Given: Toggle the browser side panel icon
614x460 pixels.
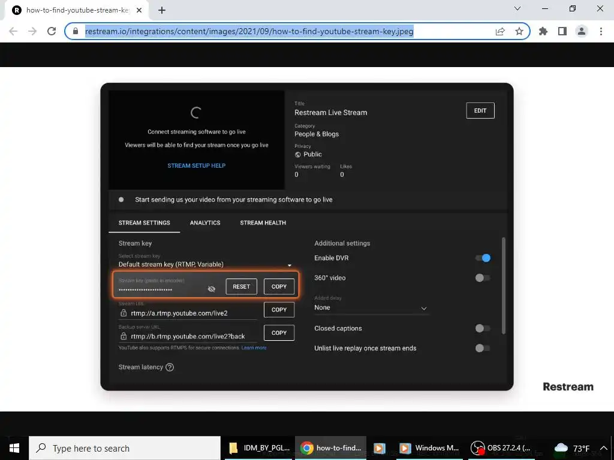Looking at the screenshot, I should point(562,31).
